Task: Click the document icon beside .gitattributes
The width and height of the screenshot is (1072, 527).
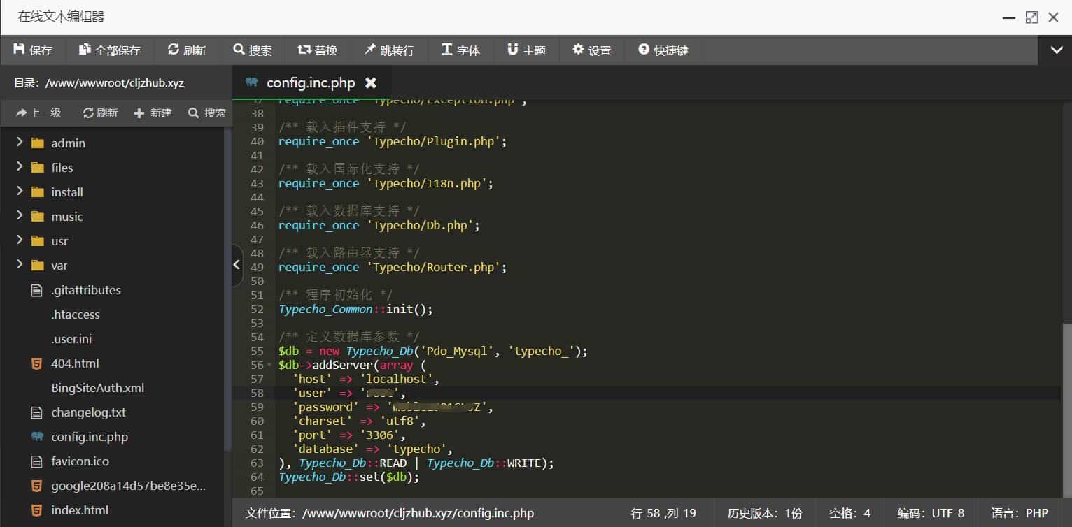Action: [37, 290]
